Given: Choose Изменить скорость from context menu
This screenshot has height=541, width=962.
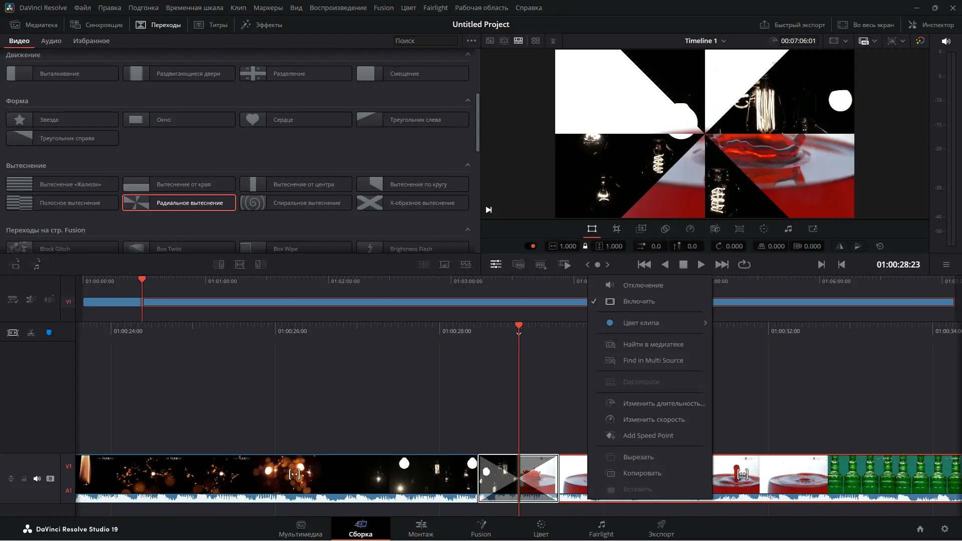Looking at the screenshot, I should (653, 420).
